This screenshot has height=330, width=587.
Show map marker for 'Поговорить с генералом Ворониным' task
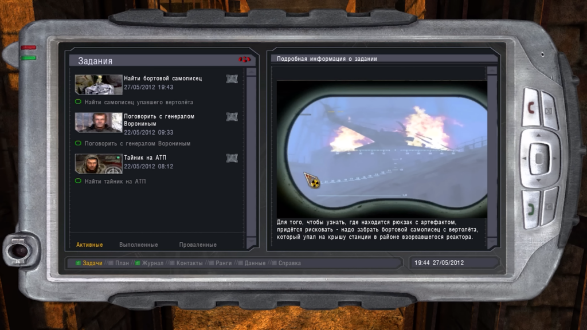pyautogui.click(x=232, y=117)
